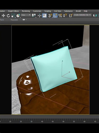Toggle 3D Snaps
This screenshot has height=133, width=99.
click(50, 16)
